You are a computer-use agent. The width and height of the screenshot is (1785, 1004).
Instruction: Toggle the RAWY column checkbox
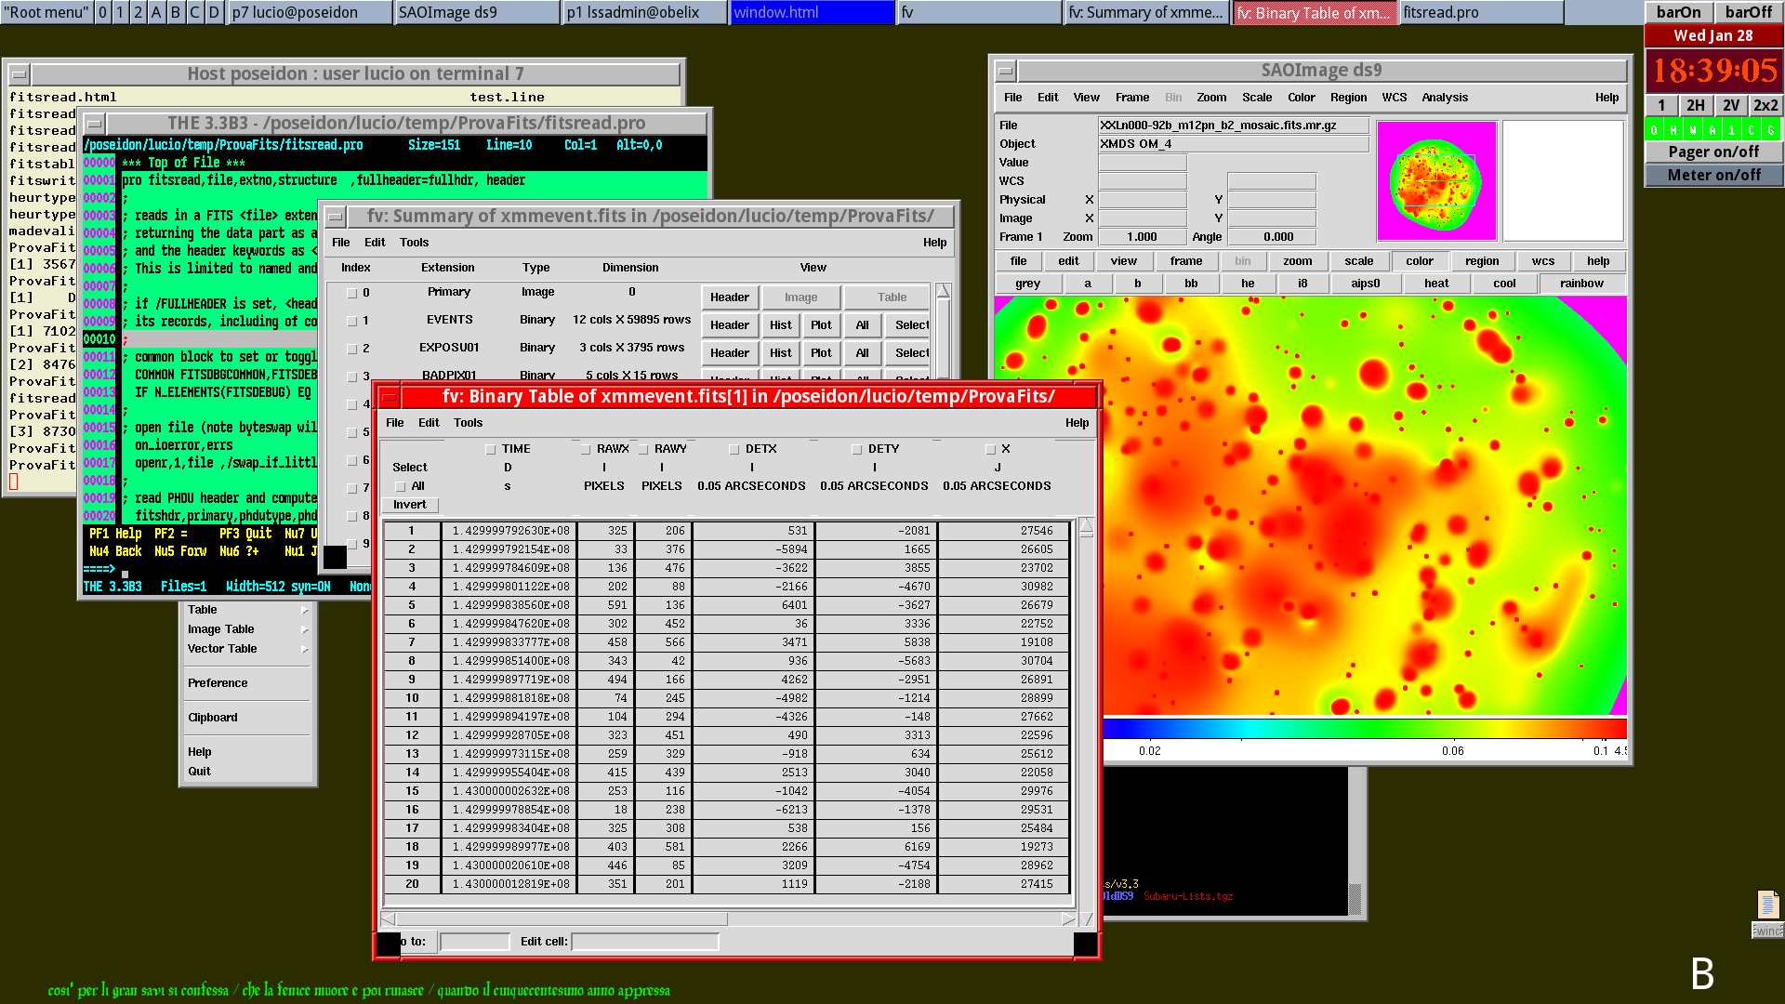pyautogui.click(x=642, y=450)
